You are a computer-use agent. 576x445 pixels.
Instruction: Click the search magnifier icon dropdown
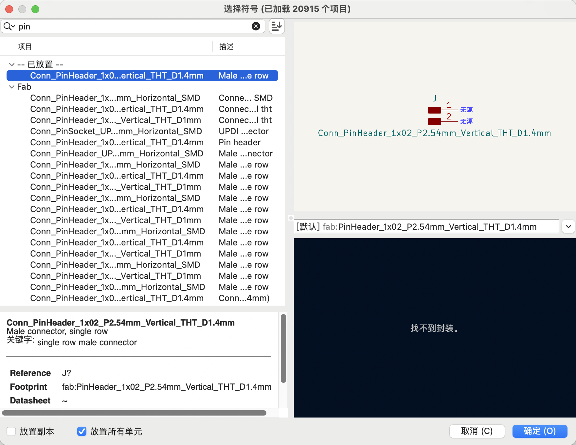9,26
